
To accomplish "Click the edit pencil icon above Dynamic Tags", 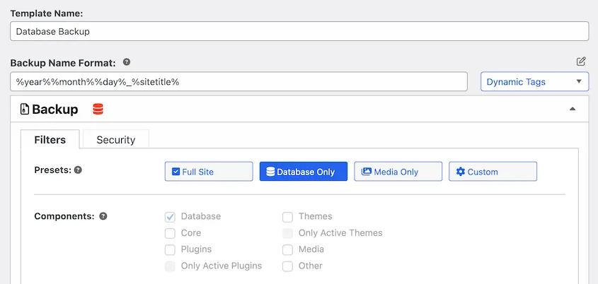I will point(581,61).
